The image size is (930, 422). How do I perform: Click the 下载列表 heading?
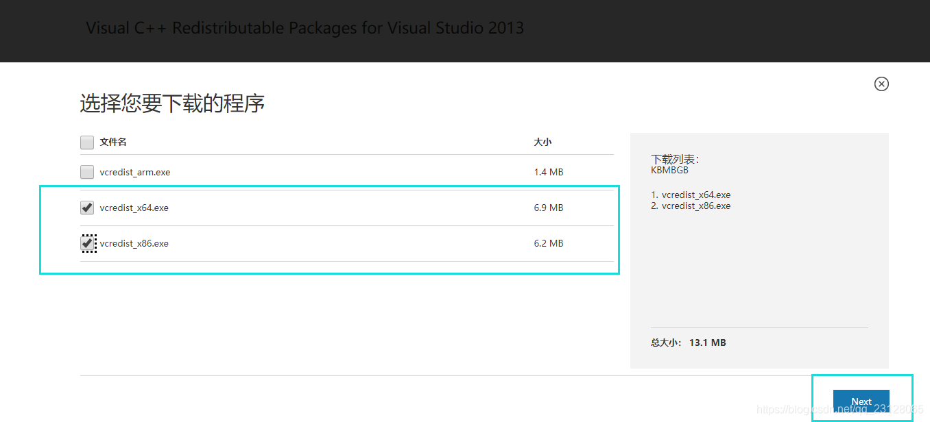pyautogui.click(x=675, y=159)
